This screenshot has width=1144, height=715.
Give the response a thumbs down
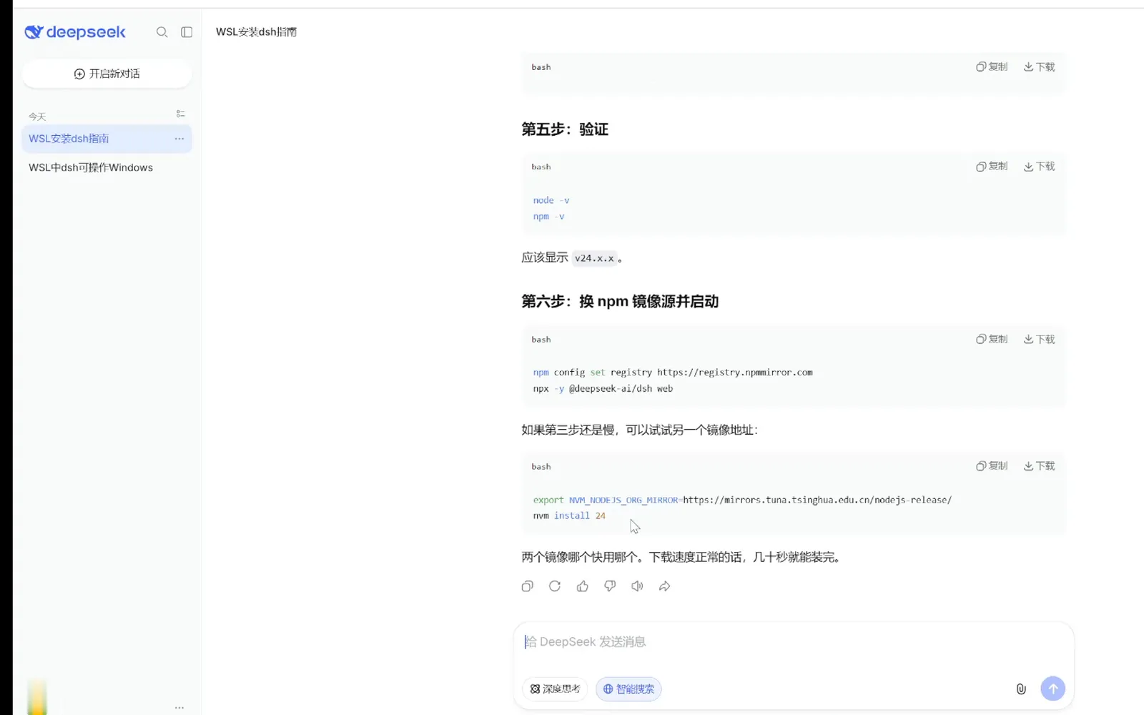(x=610, y=586)
